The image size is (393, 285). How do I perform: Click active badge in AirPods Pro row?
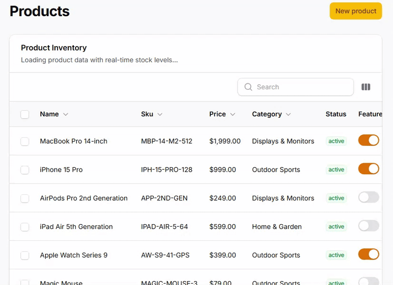(336, 198)
